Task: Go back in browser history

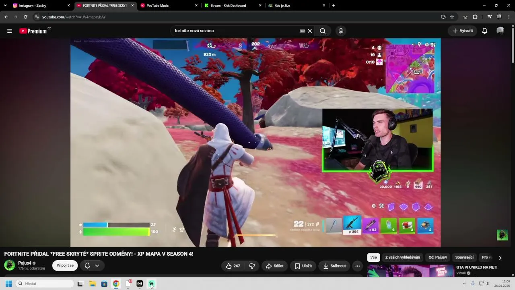Action: tap(6, 17)
